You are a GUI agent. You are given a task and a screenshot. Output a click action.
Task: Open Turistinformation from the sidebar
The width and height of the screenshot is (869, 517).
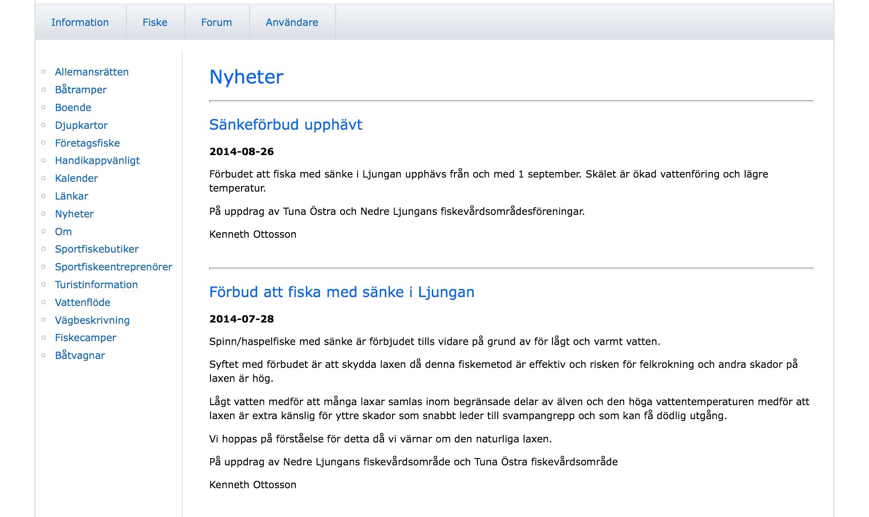(96, 285)
